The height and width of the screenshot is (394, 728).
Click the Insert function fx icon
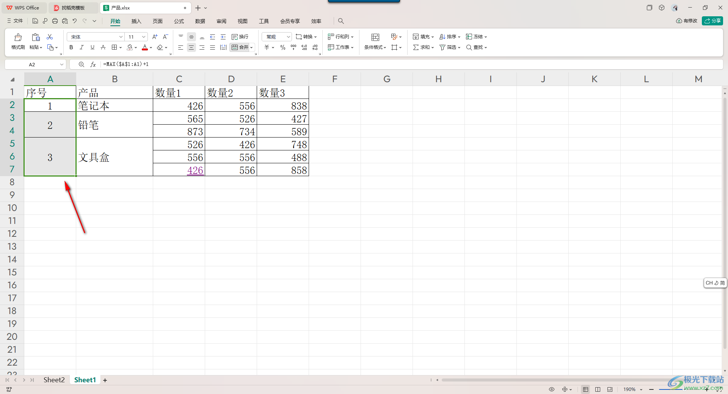pos(93,64)
